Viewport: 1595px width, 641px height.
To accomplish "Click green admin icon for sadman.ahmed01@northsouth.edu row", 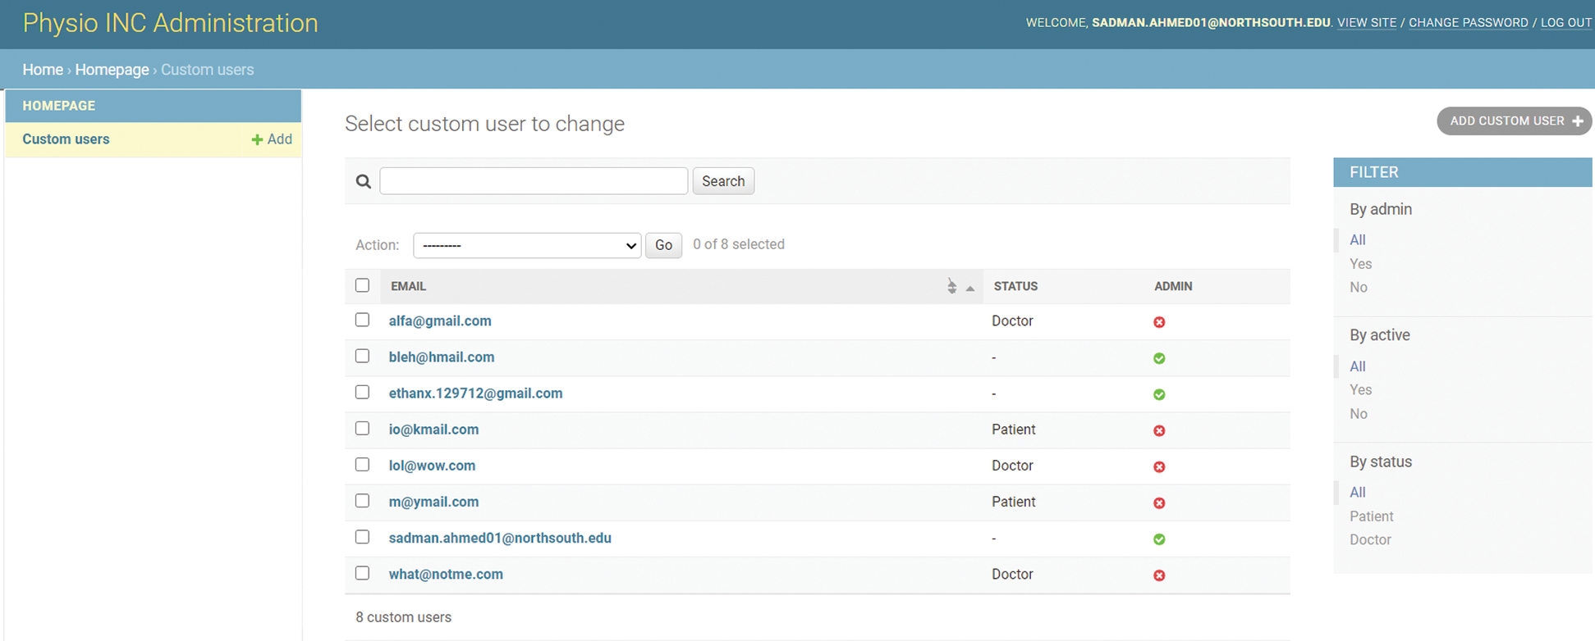I will click(x=1159, y=539).
